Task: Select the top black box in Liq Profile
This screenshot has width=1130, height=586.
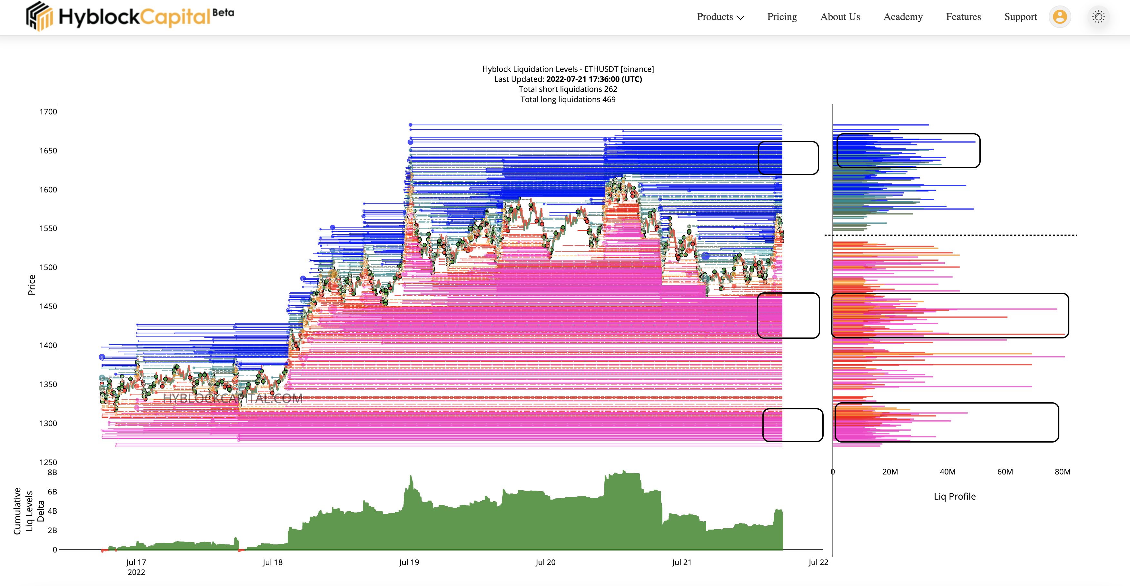Action: pos(908,150)
